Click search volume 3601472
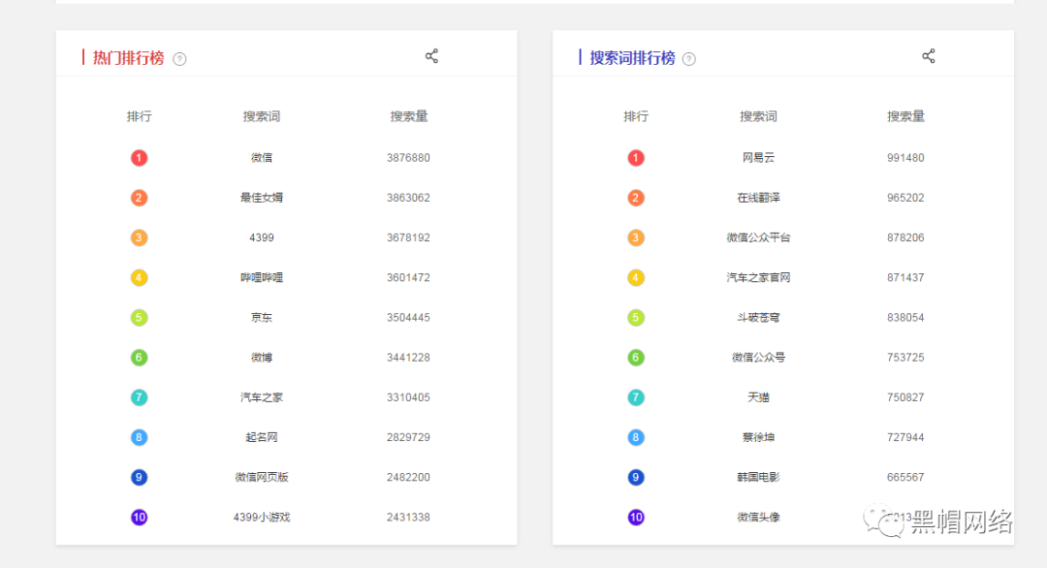The width and height of the screenshot is (1047, 568). point(409,277)
